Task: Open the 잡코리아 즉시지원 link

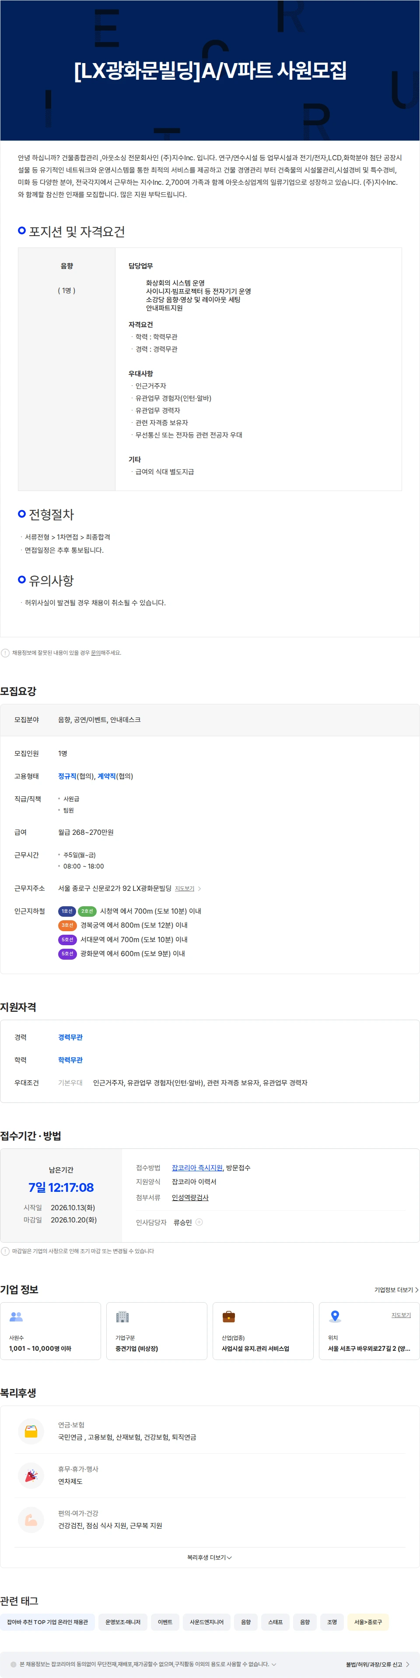Action: click(x=197, y=1167)
